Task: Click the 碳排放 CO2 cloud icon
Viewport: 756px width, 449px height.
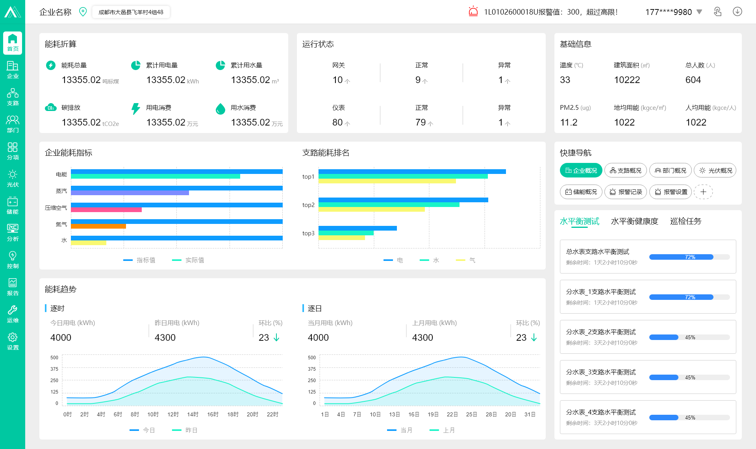Action: click(x=51, y=108)
